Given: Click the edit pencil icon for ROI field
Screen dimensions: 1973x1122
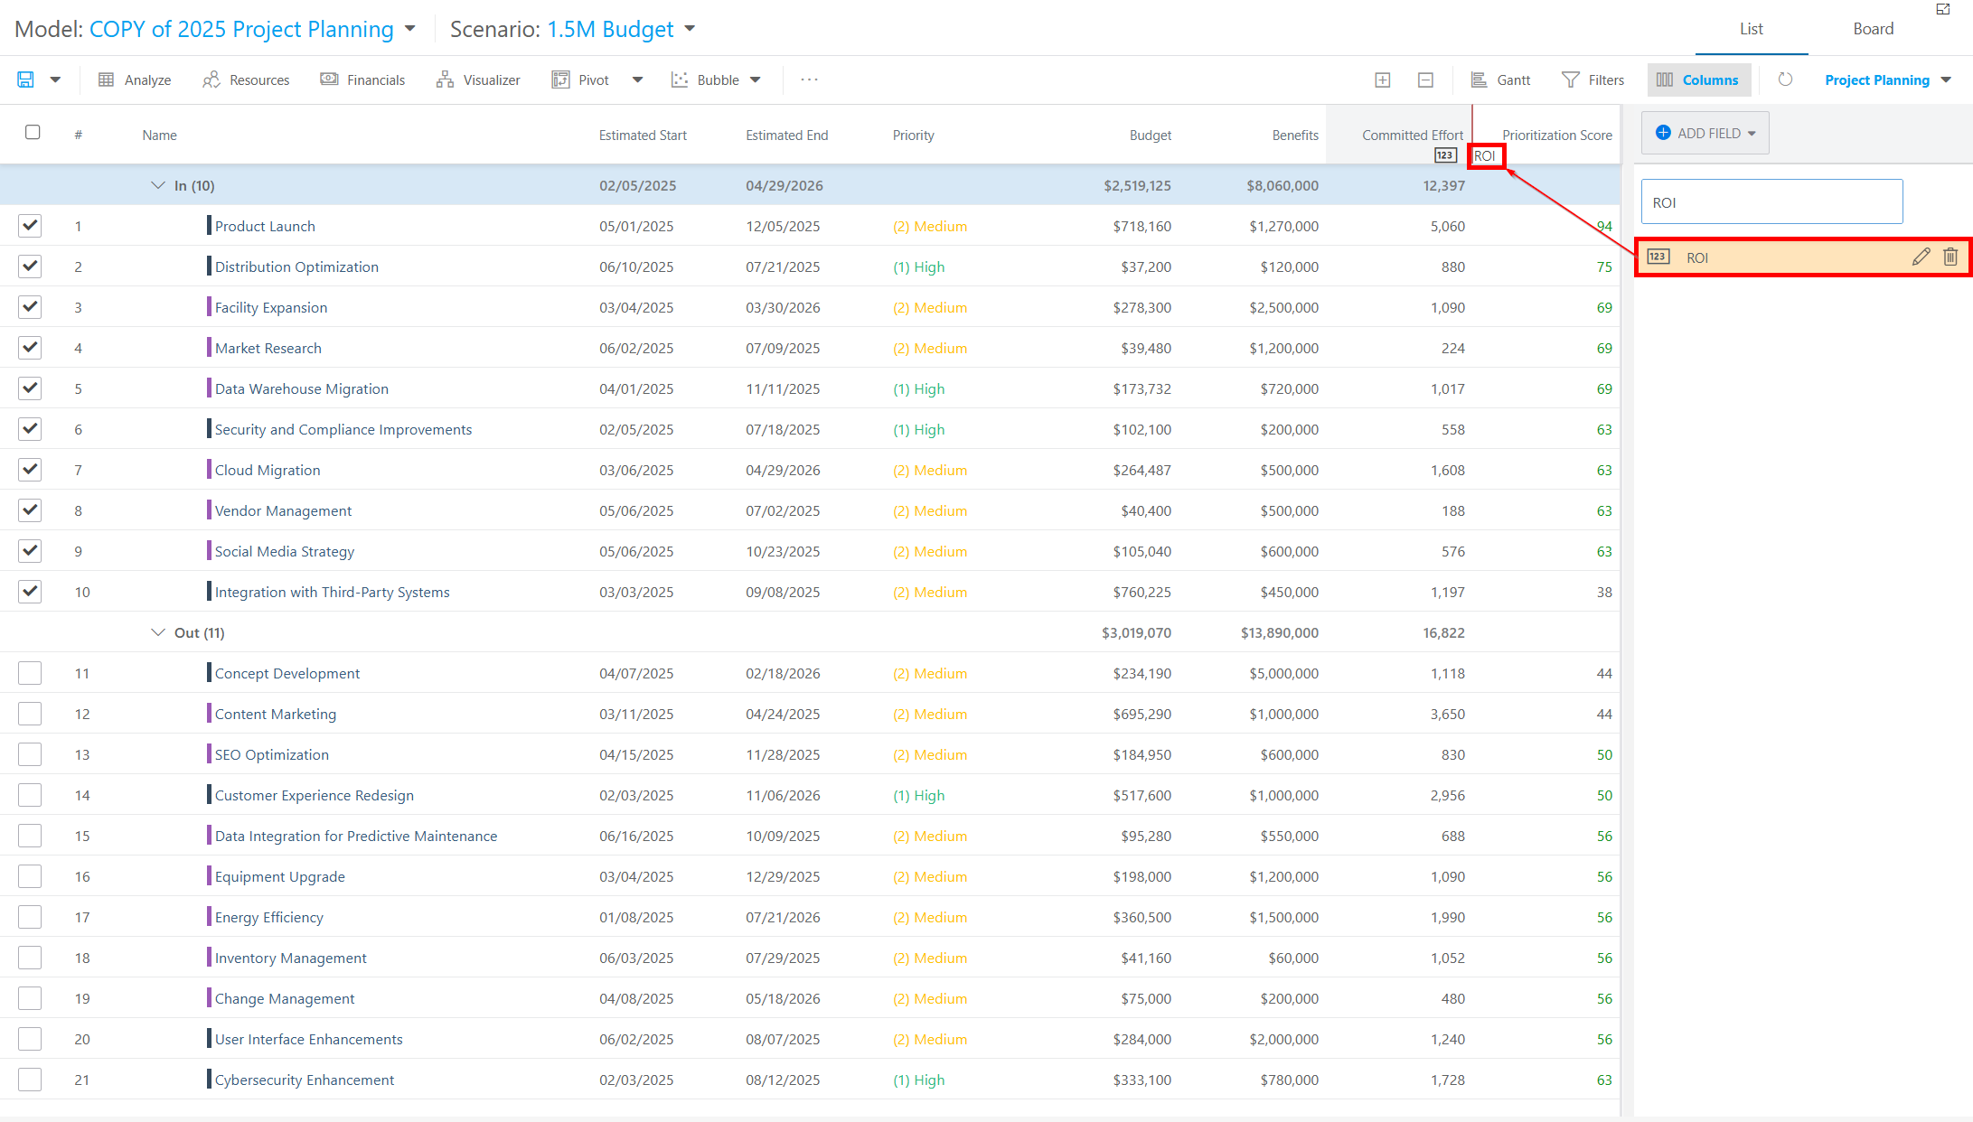Looking at the screenshot, I should click(1921, 257).
